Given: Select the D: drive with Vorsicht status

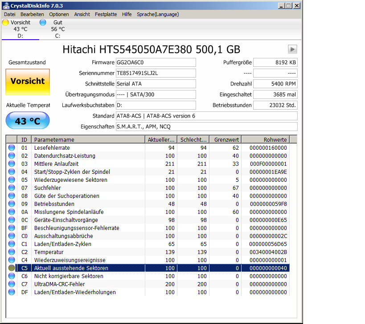Looking at the screenshot, I should [21, 29].
